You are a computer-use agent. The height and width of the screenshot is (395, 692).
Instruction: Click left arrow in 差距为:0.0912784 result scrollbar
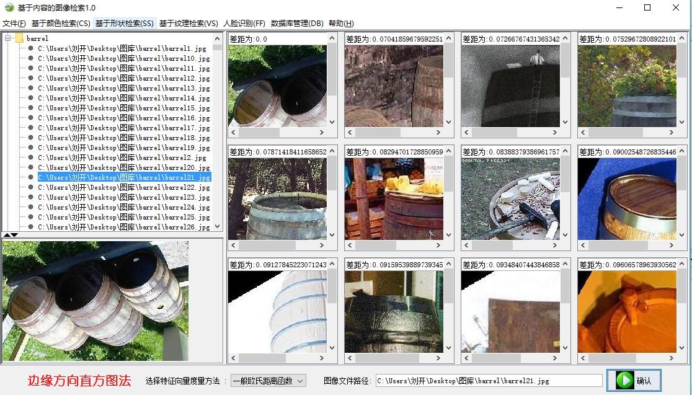pyautogui.click(x=234, y=358)
